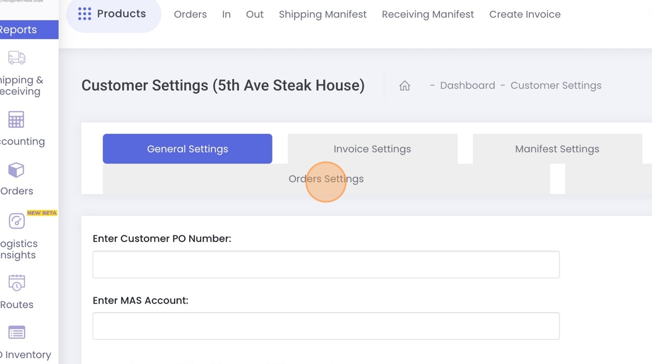Go to Dashboard via breadcrumb link
The image size is (652, 364).
point(467,85)
